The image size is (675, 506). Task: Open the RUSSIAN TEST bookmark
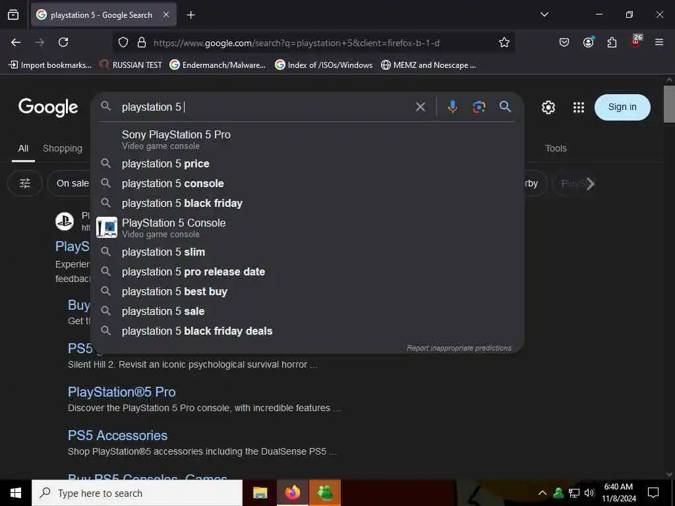pos(131,65)
